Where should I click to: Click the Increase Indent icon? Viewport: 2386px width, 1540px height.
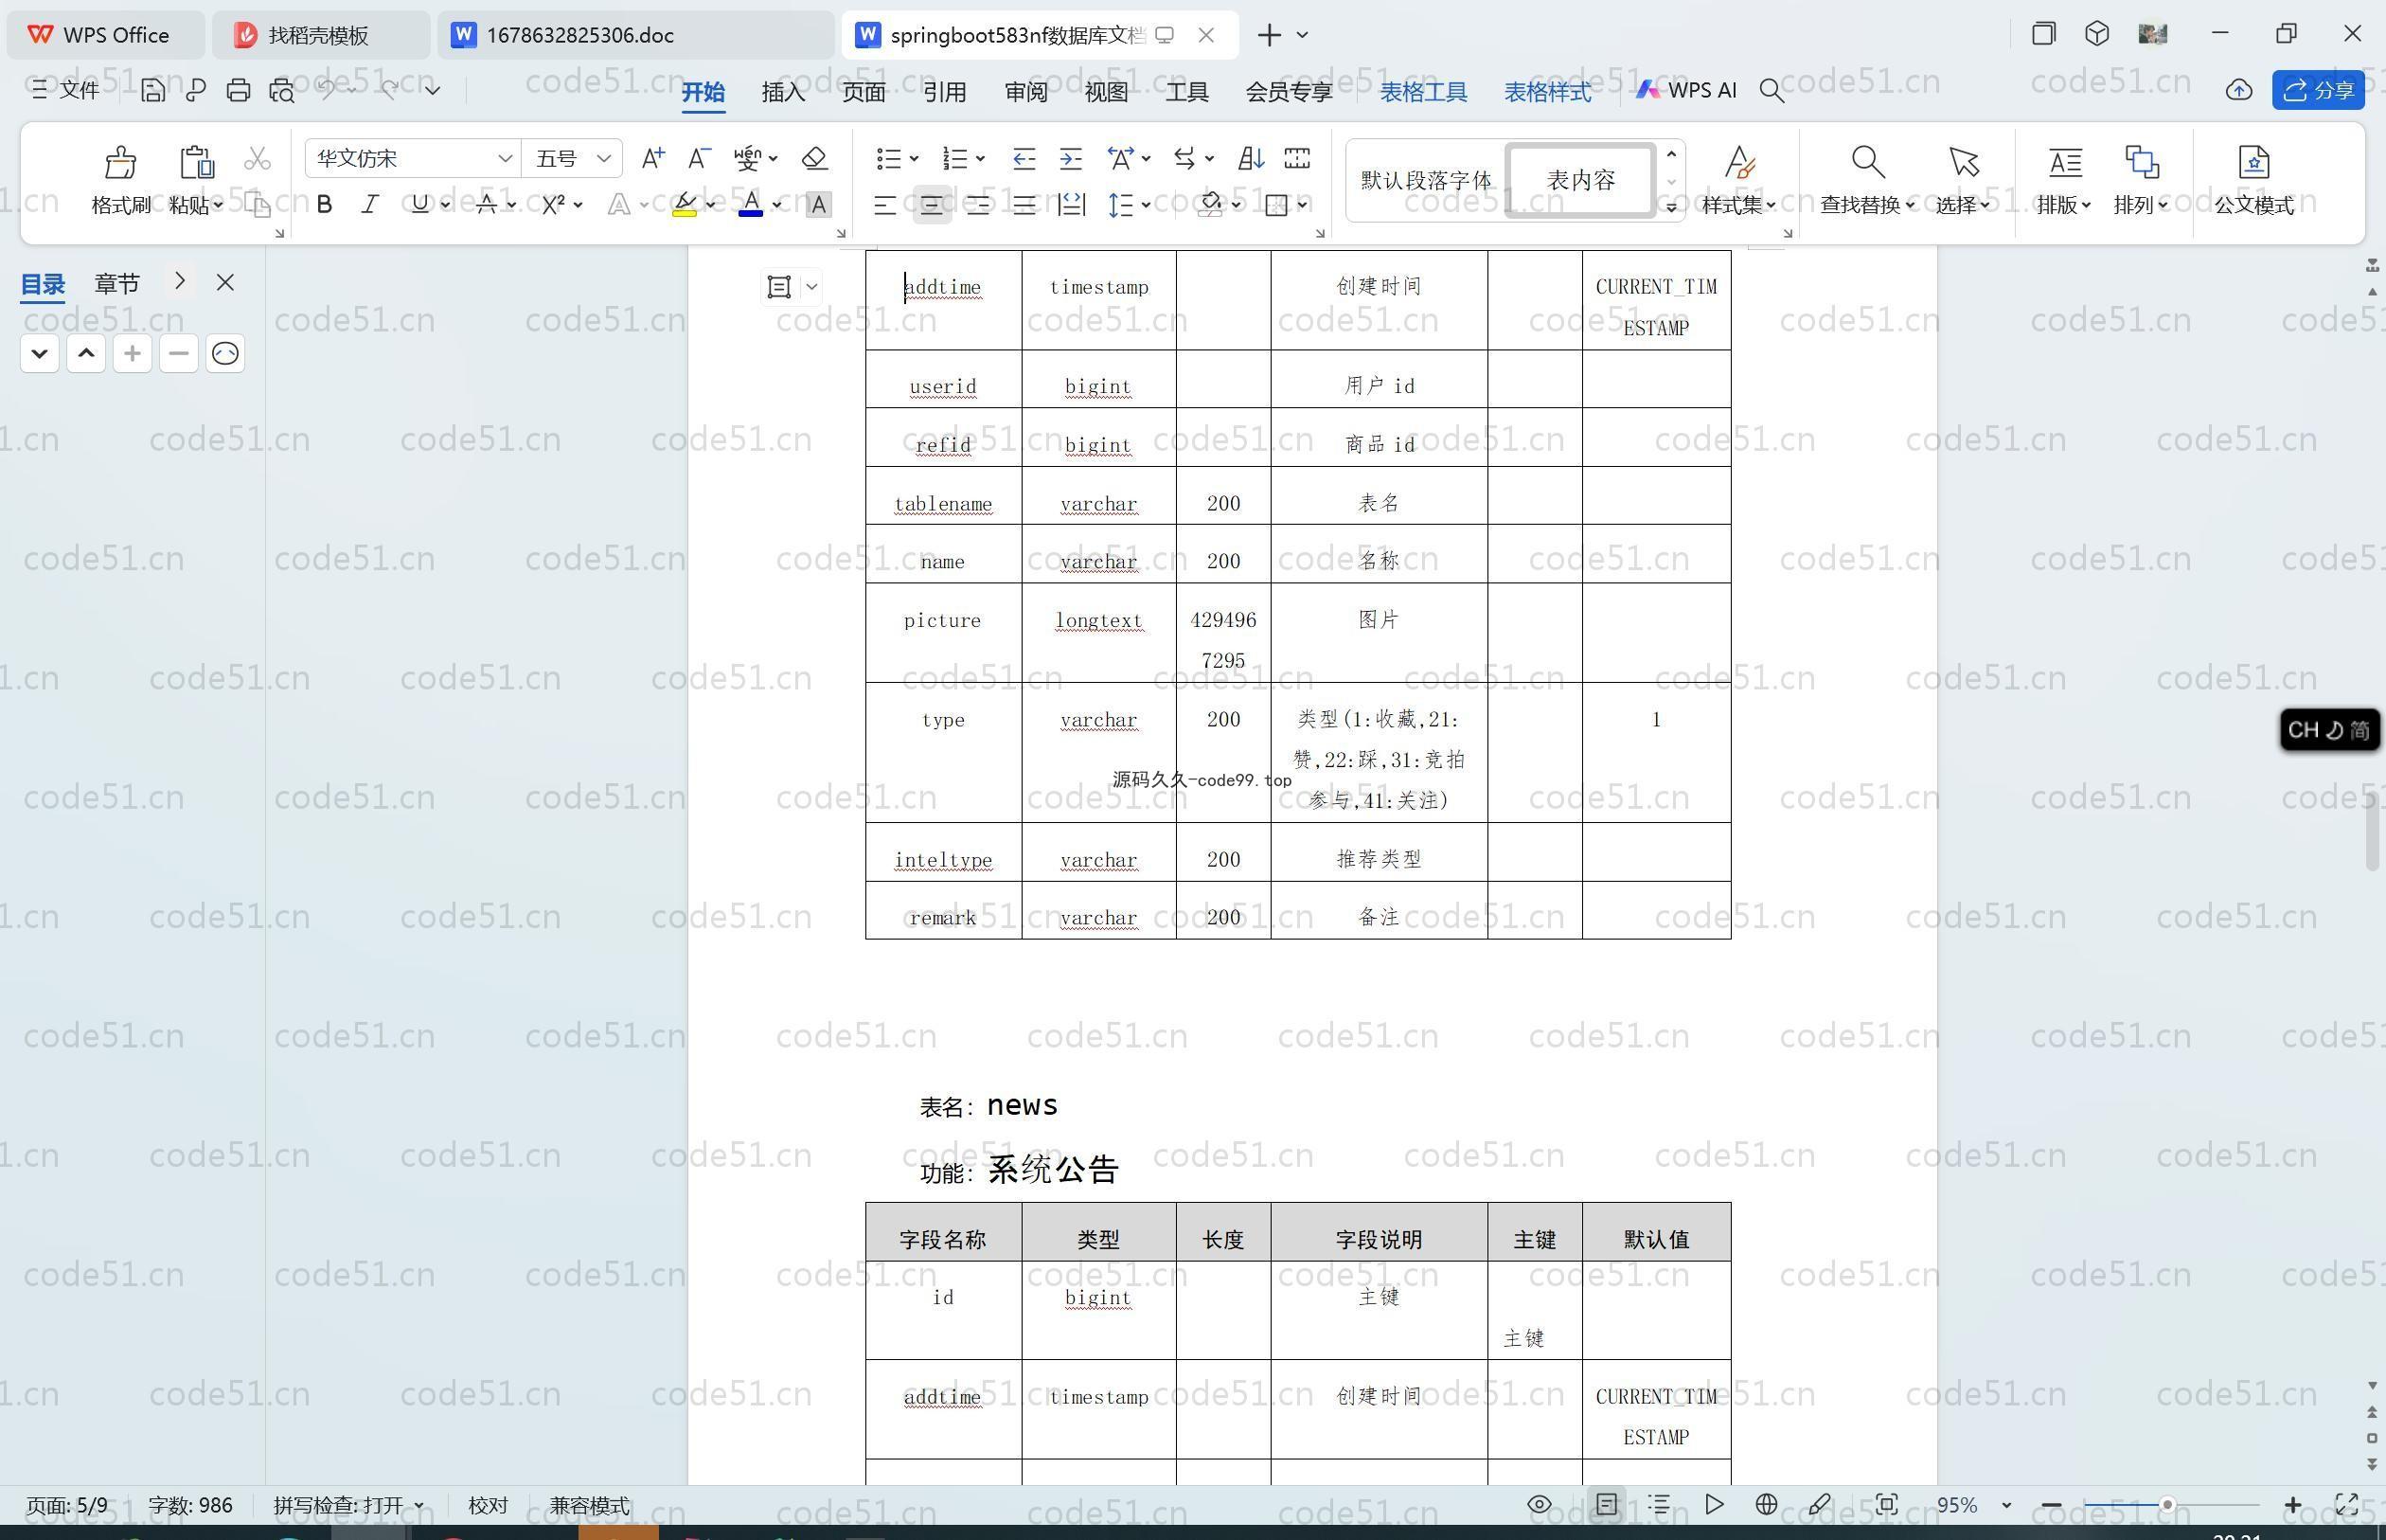click(x=1071, y=158)
